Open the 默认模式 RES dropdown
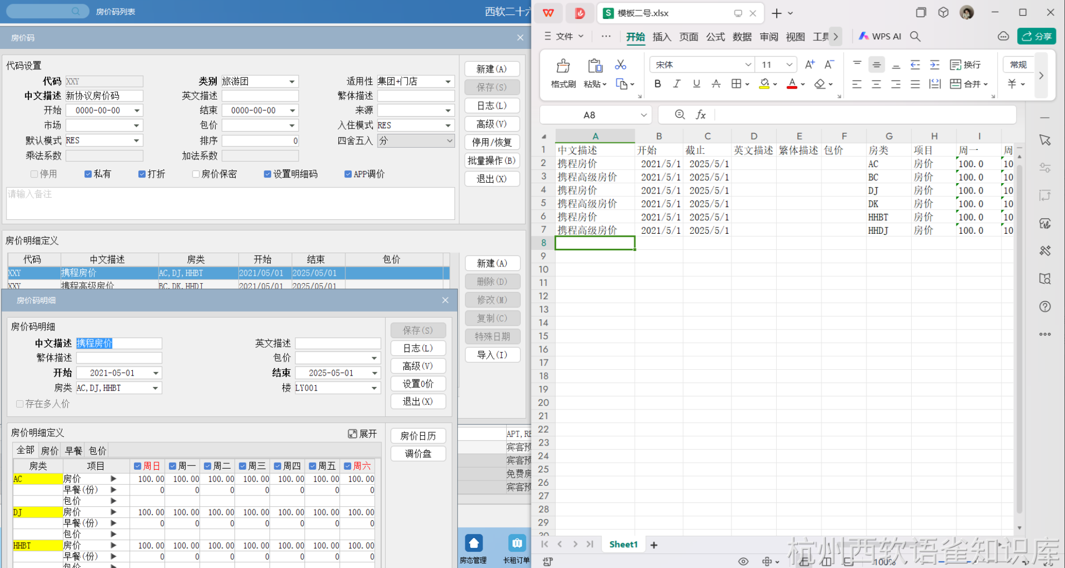Image resolution: width=1065 pixels, height=568 pixels. (x=137, y=140)
